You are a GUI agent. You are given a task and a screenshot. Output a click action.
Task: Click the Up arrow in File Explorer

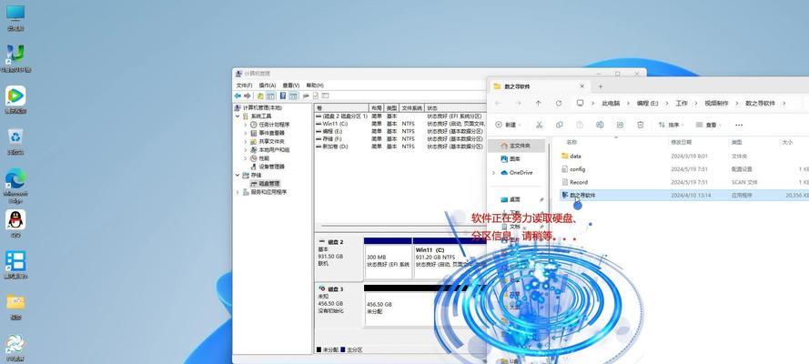click(538, 103)
